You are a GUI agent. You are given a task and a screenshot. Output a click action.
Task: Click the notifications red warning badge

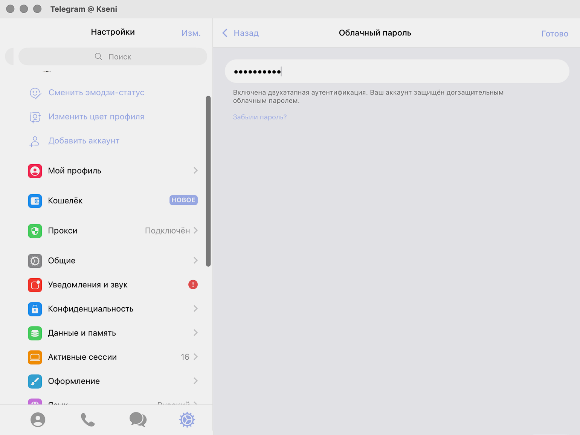[193, 285]
